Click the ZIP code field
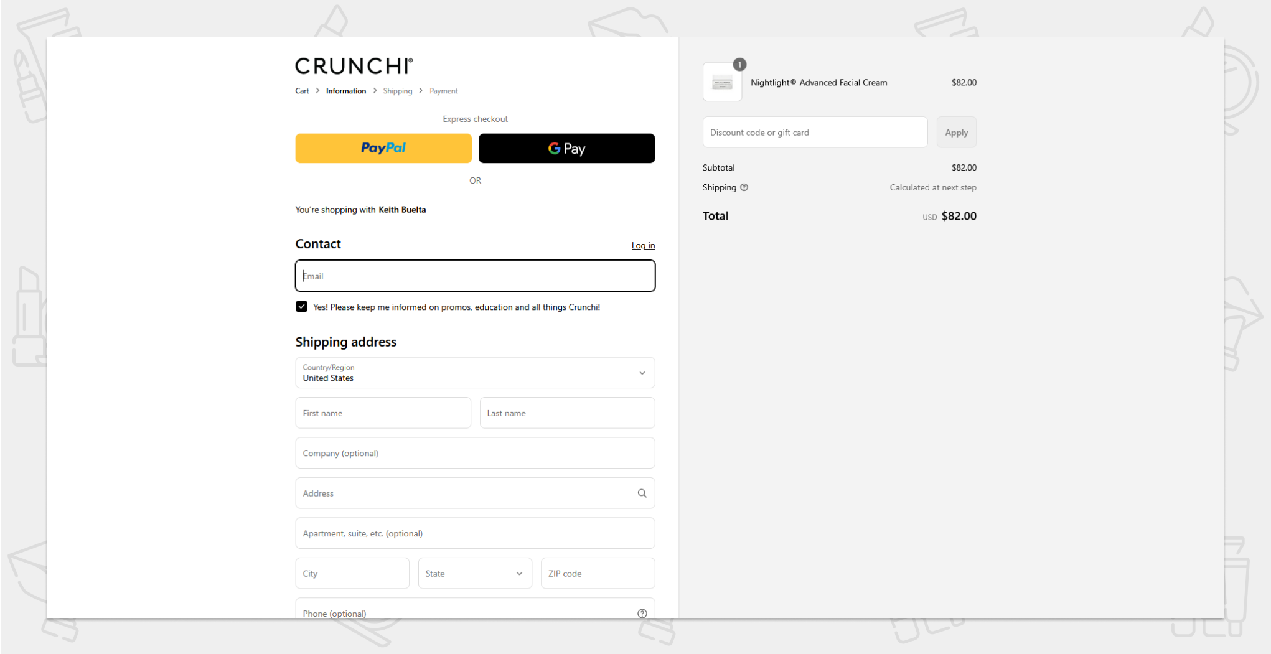 598,573
